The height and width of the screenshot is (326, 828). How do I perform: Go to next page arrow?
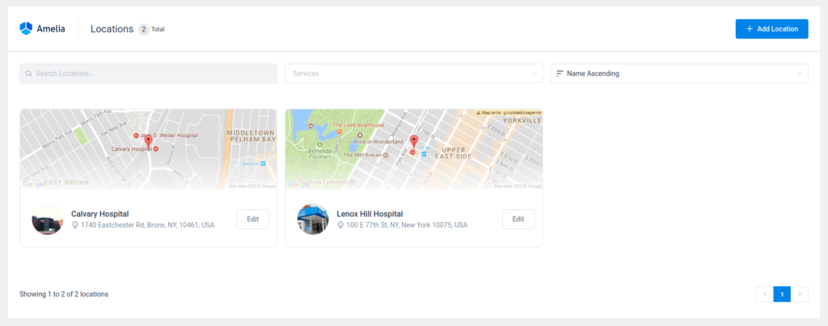(800, 294)
